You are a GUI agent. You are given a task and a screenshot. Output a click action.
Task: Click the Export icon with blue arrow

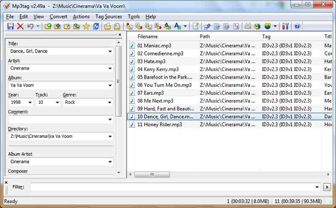(207, 26)
